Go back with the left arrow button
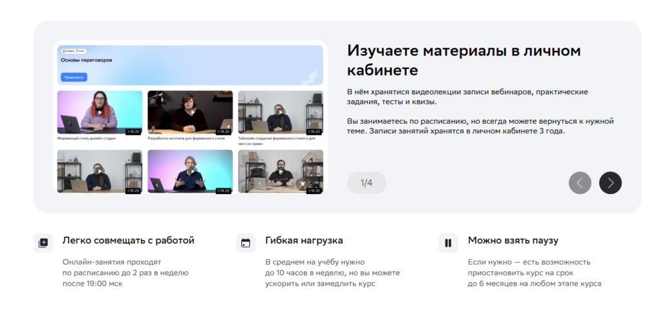This screenshot has height=311, width=662. click(580, 183)
